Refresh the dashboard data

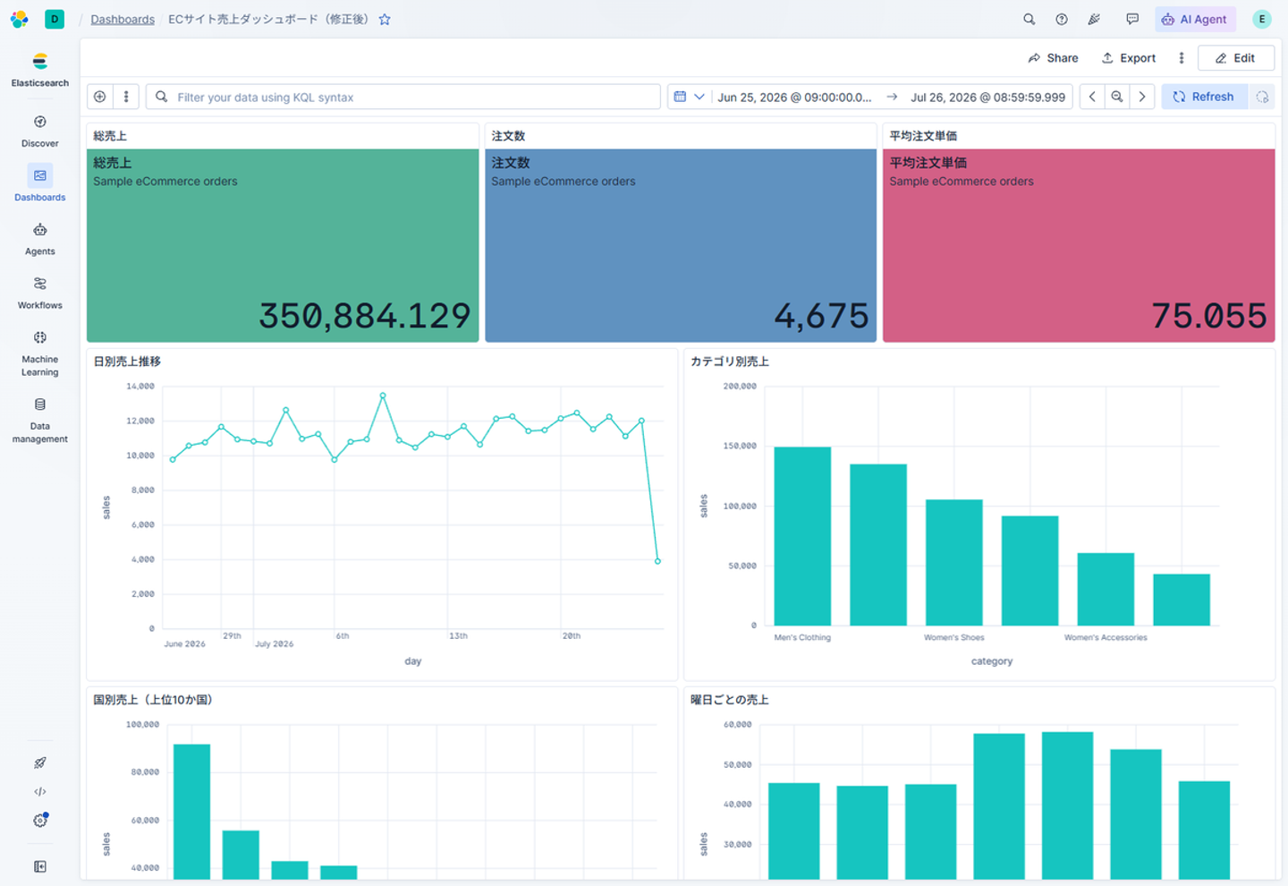click(x=1204, y=97)
